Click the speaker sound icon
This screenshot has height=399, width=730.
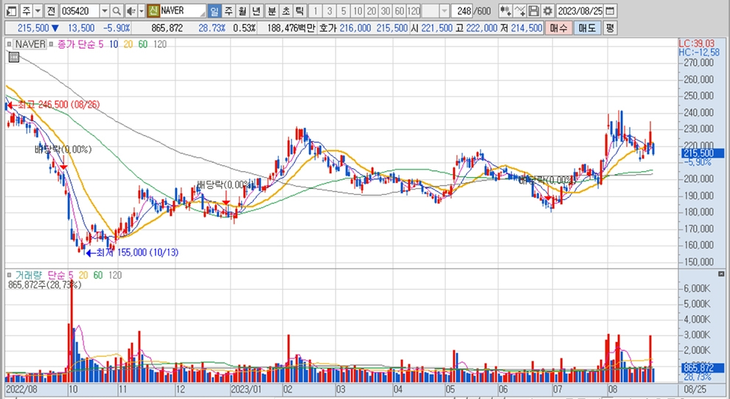click(130, 11)
